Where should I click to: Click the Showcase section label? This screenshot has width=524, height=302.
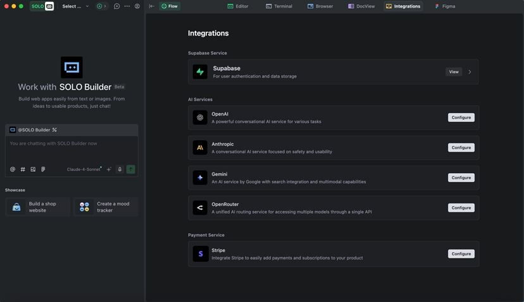[x=15, y=190]
